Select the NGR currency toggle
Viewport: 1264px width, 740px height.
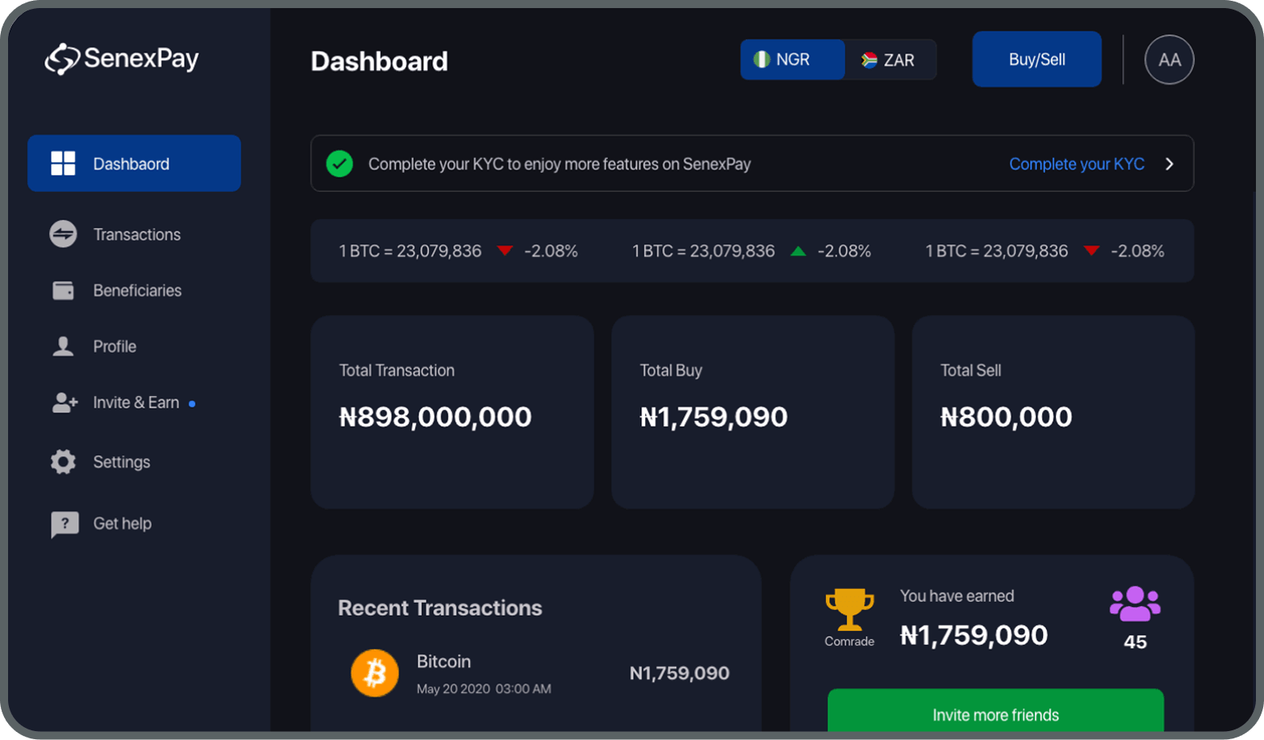coord(791,59)
